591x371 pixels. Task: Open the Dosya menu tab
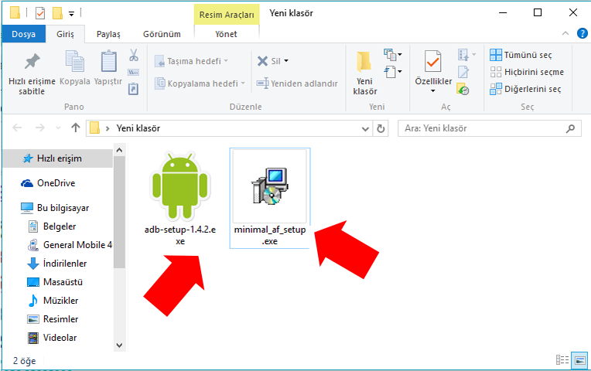(x=23, y=34)
